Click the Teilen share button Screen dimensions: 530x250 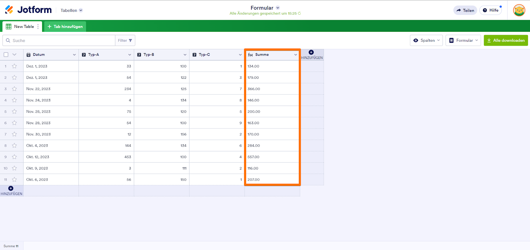point(465,10)
